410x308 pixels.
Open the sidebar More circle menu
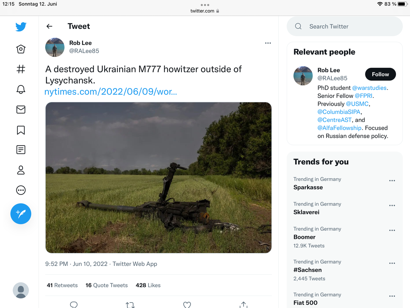coord(21,190)
